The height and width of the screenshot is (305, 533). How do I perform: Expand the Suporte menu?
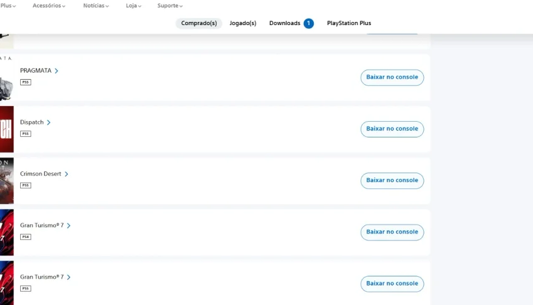click(170, 6)
